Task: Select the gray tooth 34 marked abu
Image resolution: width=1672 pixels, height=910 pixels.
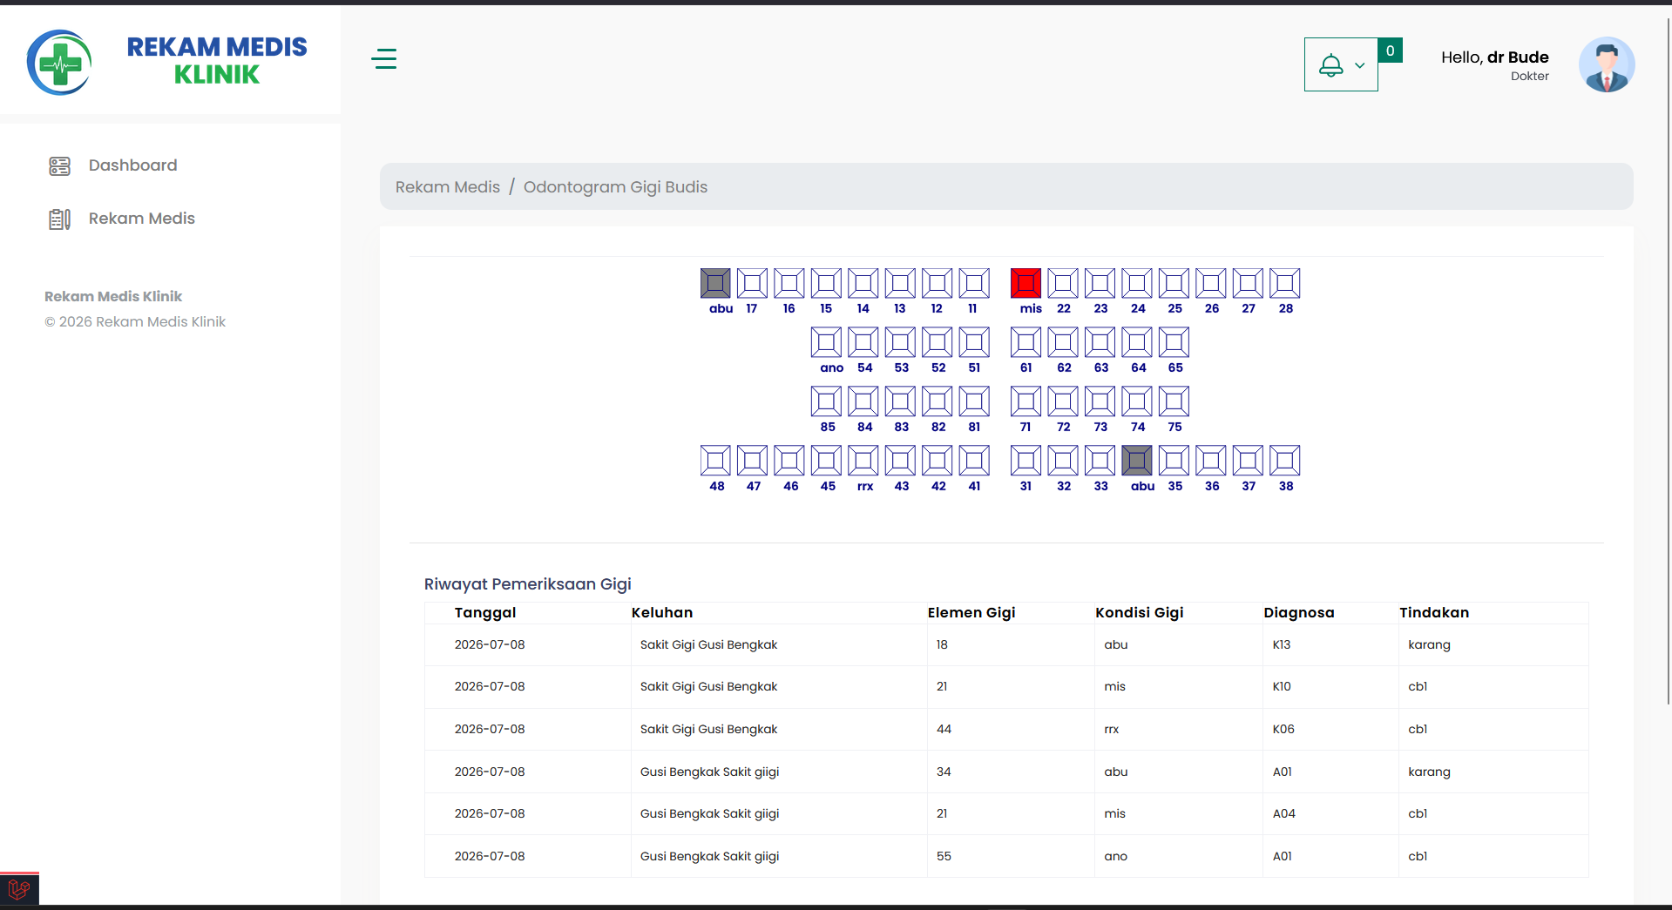Action: point(1136,461)
